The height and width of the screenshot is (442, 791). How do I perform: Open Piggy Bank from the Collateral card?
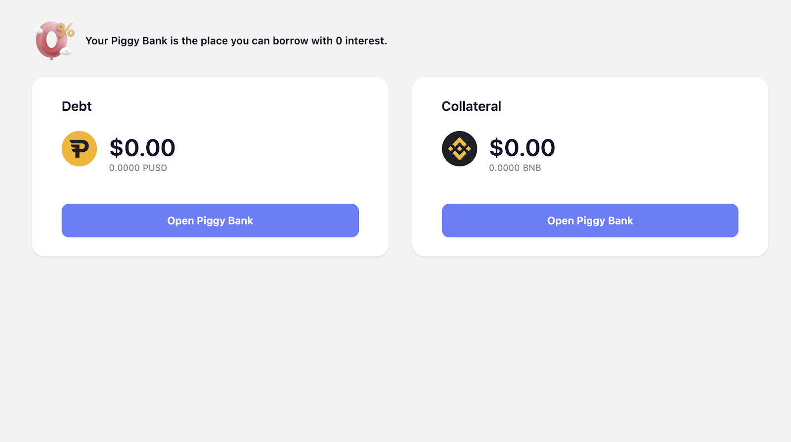point(590,221)
